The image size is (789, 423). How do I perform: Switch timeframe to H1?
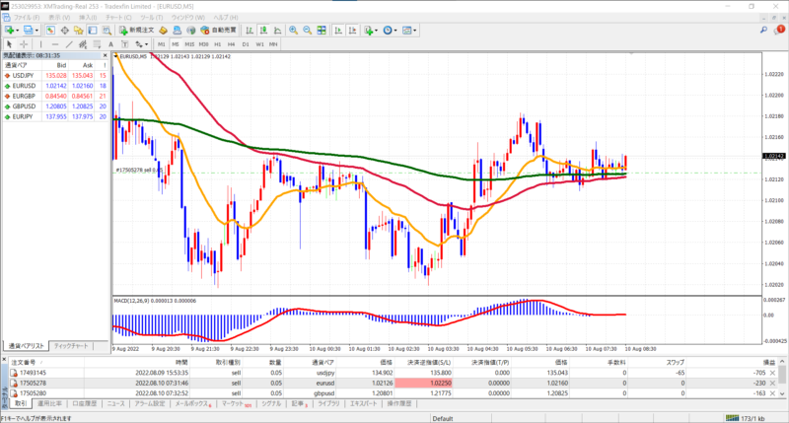tap(217, 44)
